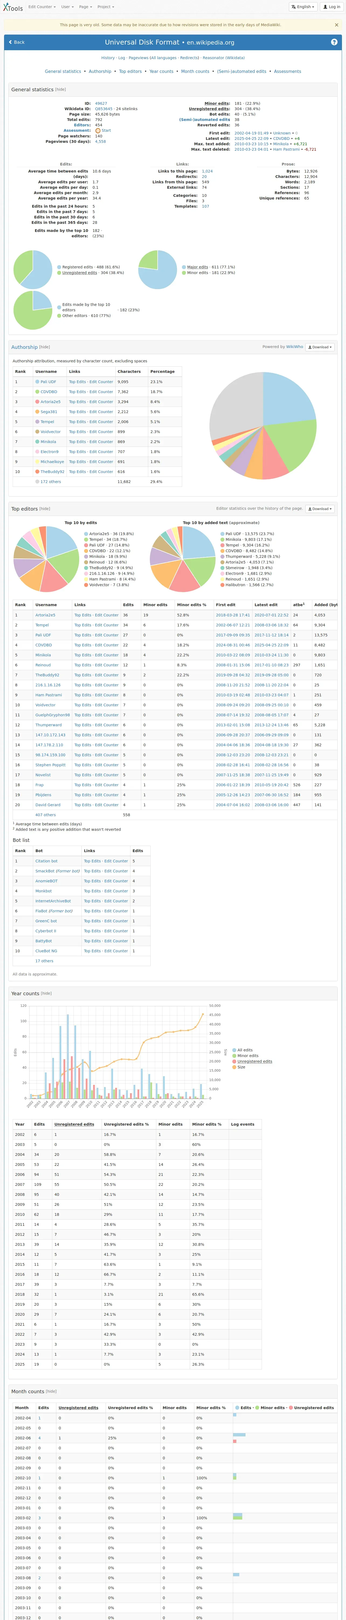Viewport: 346px width, 1620px height.
Task: Collapse Authorship section with hide link
Action: click(44, 347)
